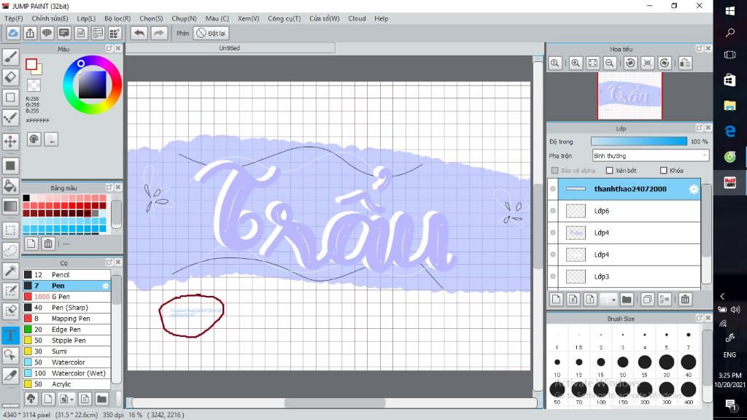This screenshot has width=747, height=420.
Task: Click the Undo arrow in toolbar
Action: click(139, 33)
